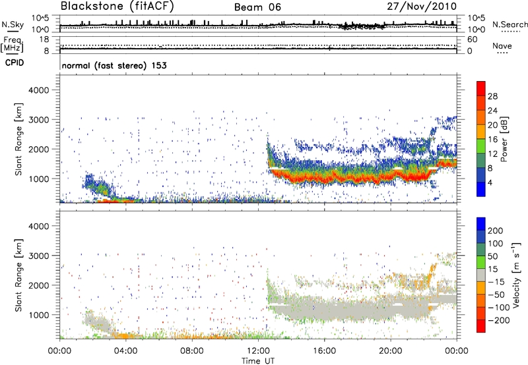The height and width of the screenshot is (365, 528).
Task: Click the 'Nave' legend label
Action: point(502,45)
